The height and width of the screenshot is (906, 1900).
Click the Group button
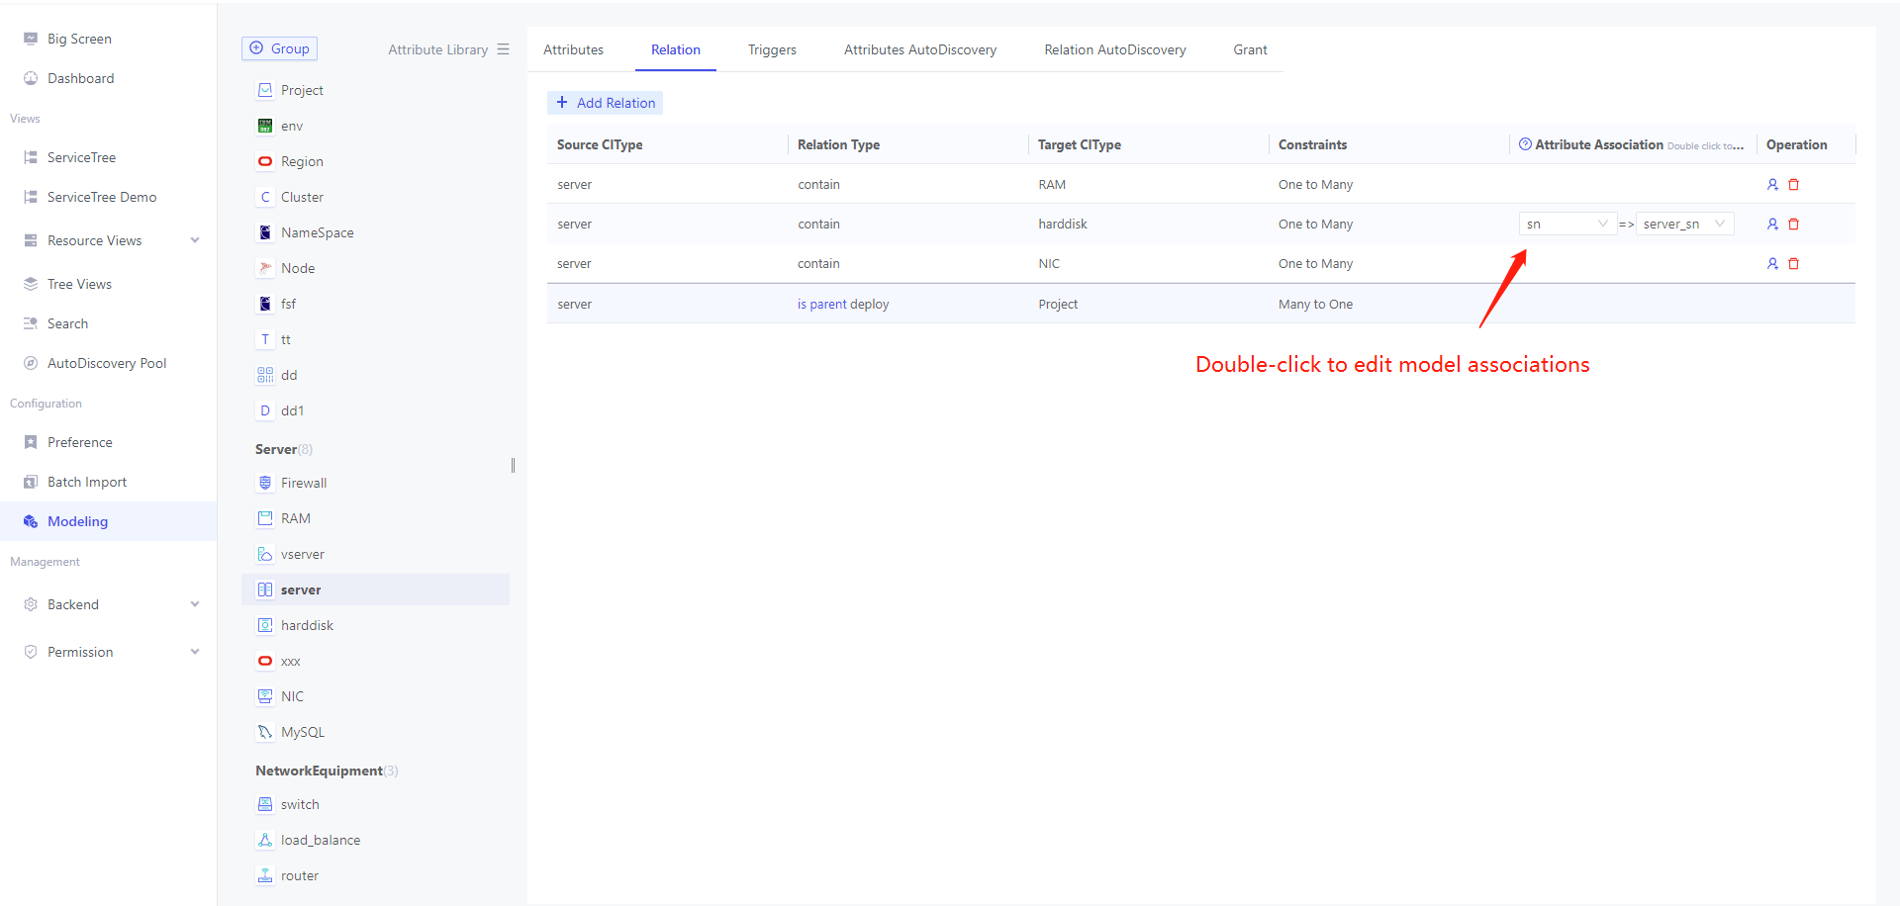pos(279,48)
